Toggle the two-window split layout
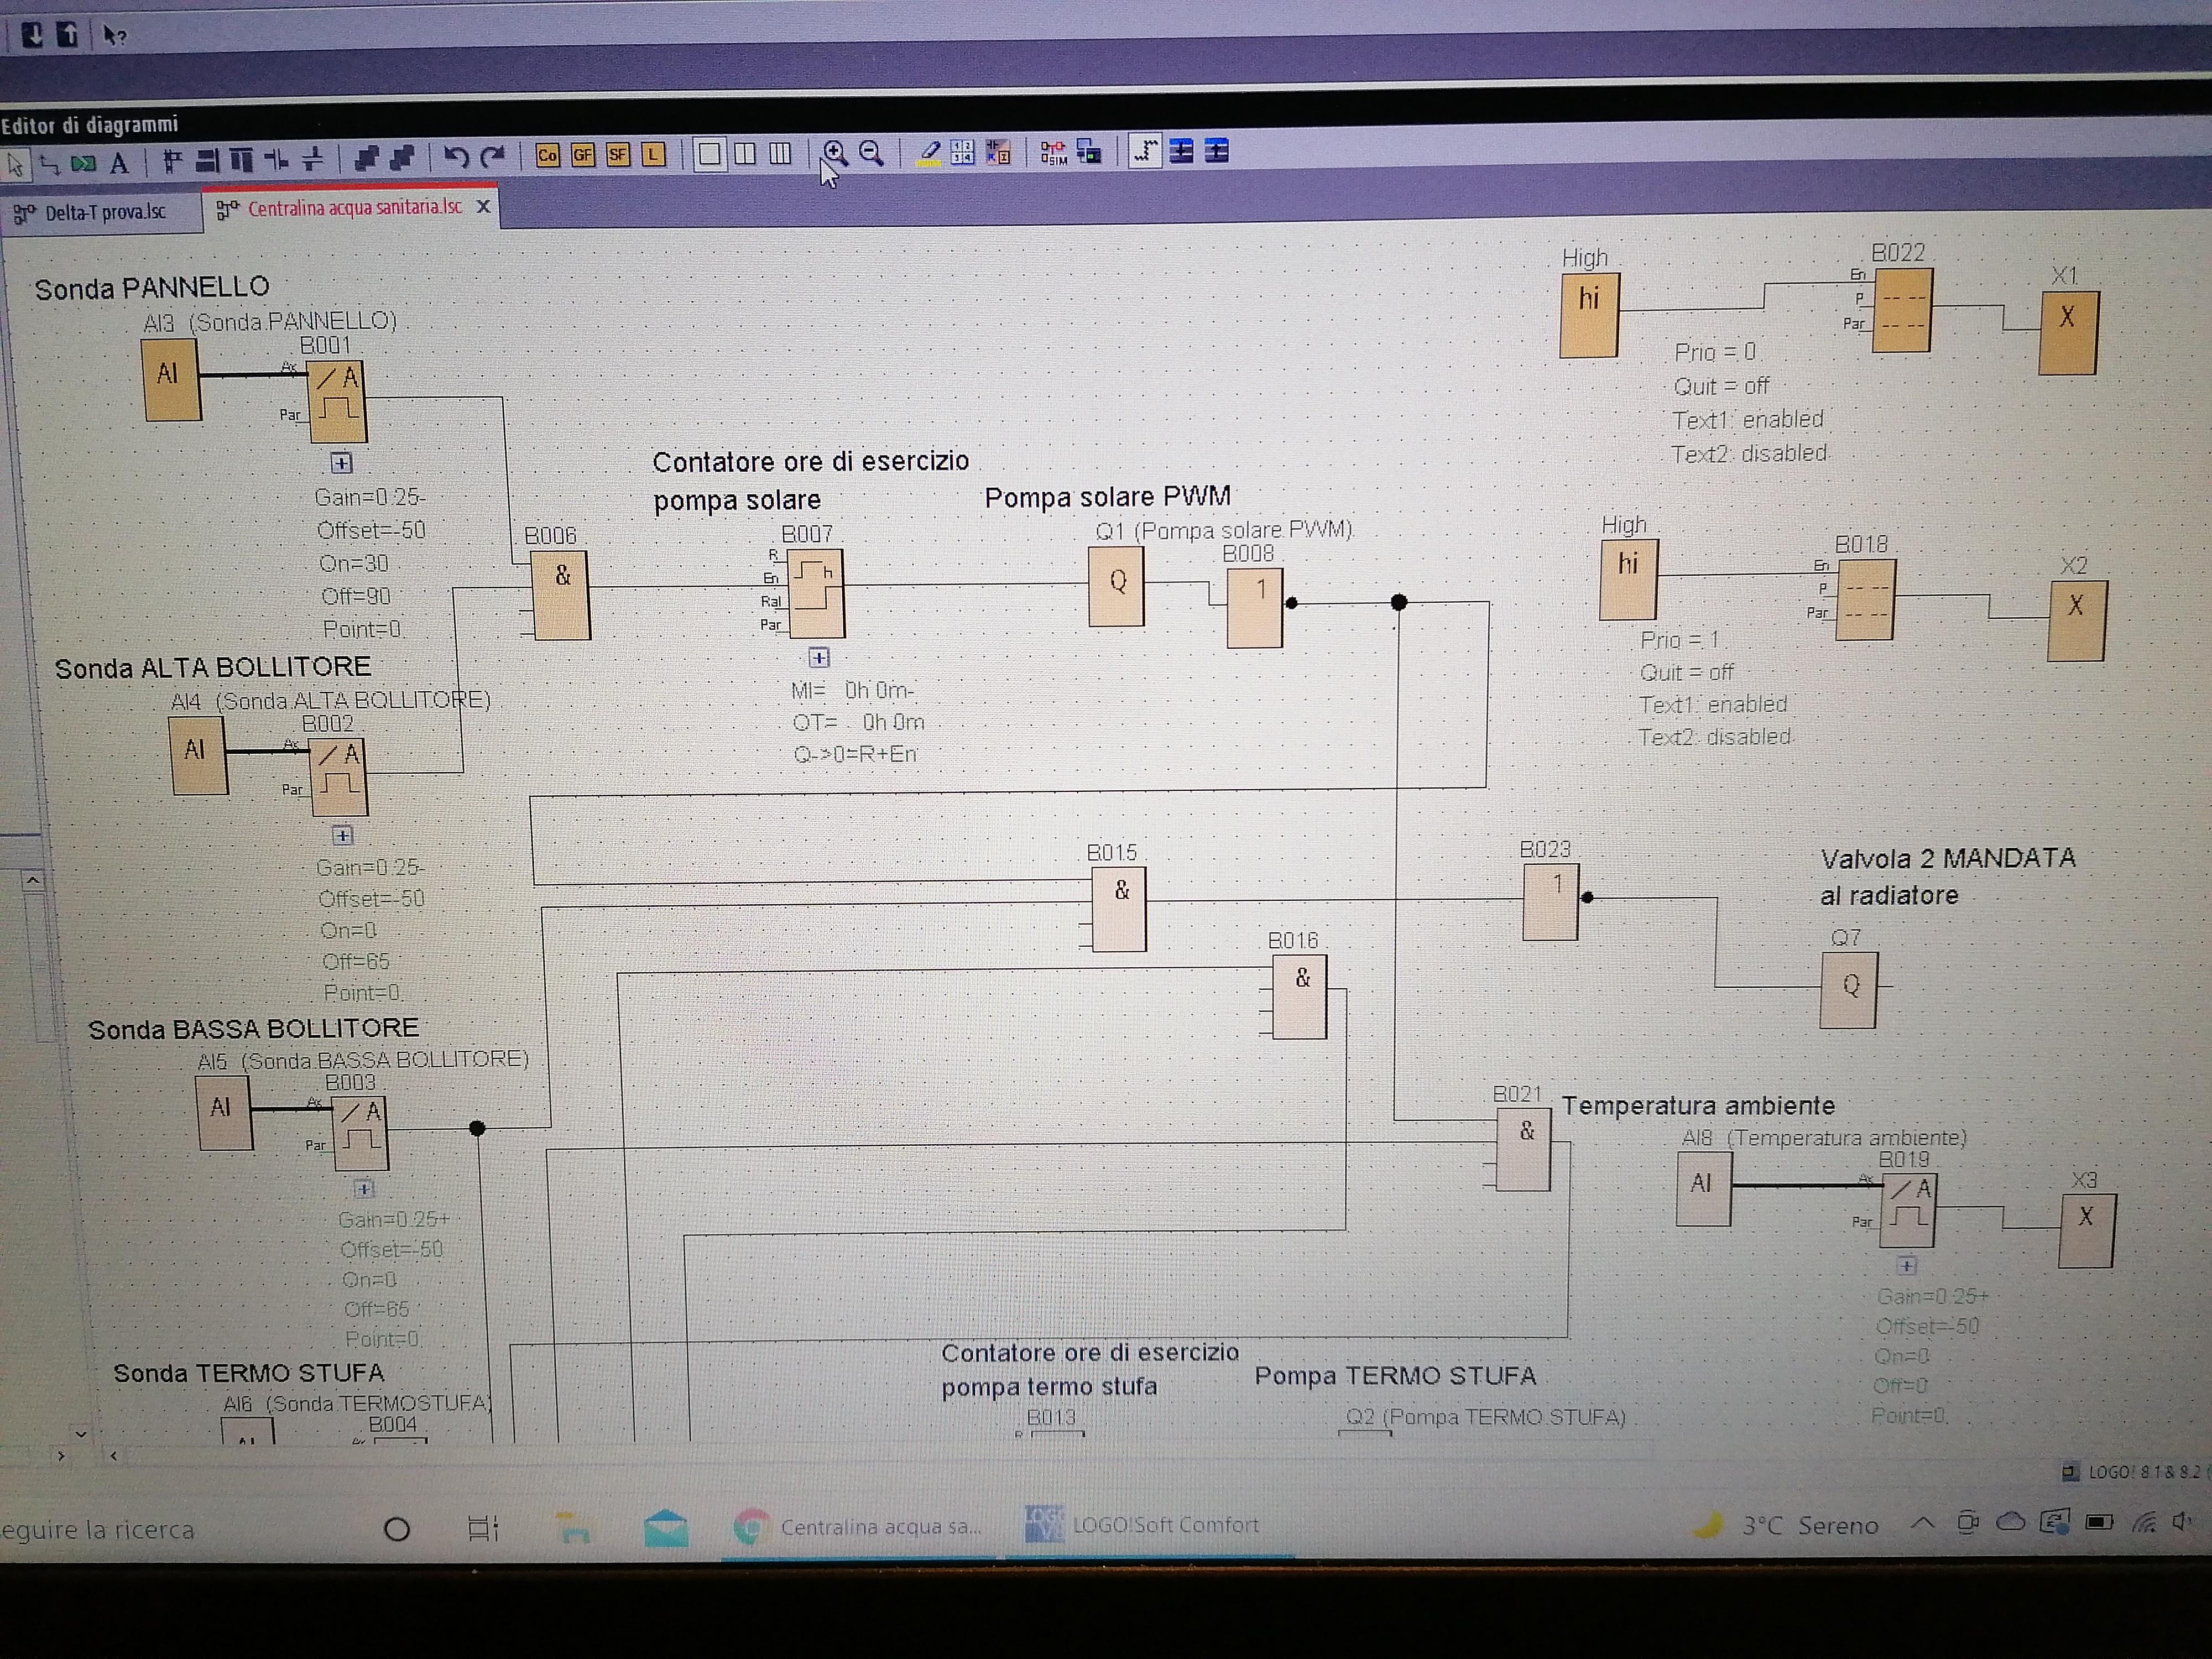Viewport: 2212px width, 1659px height. point(745,154)
